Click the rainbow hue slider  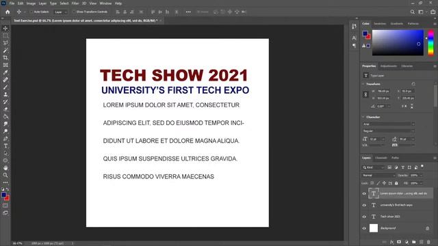point(430,42)
